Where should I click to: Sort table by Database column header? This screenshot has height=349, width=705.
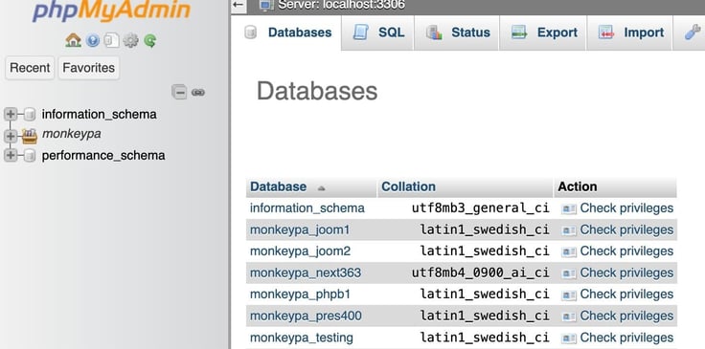279,186
